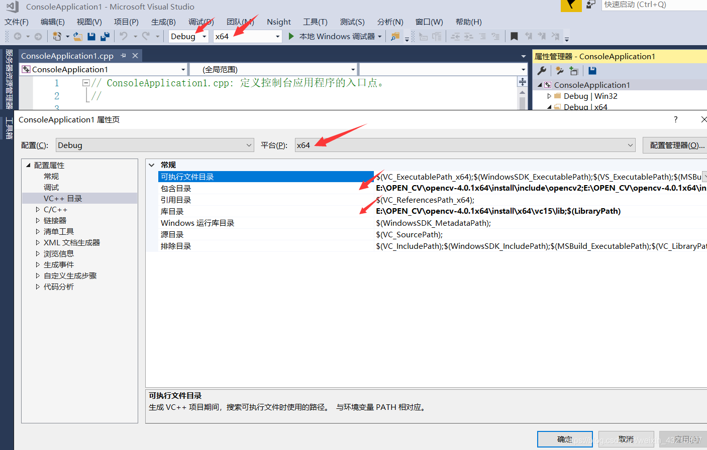
Task: Click the Save All double-disk icon
Action: [x=105, y=36]
